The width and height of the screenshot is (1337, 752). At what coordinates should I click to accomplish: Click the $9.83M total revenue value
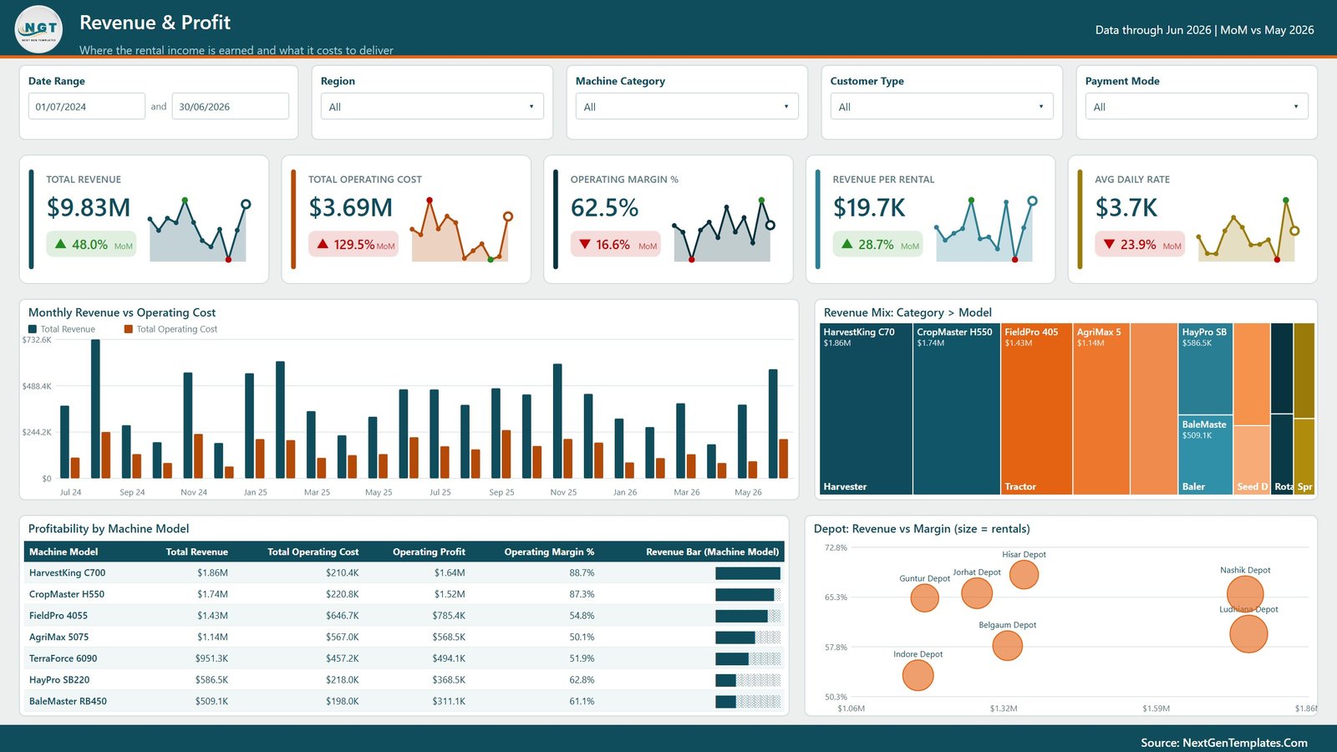point(89,207)
